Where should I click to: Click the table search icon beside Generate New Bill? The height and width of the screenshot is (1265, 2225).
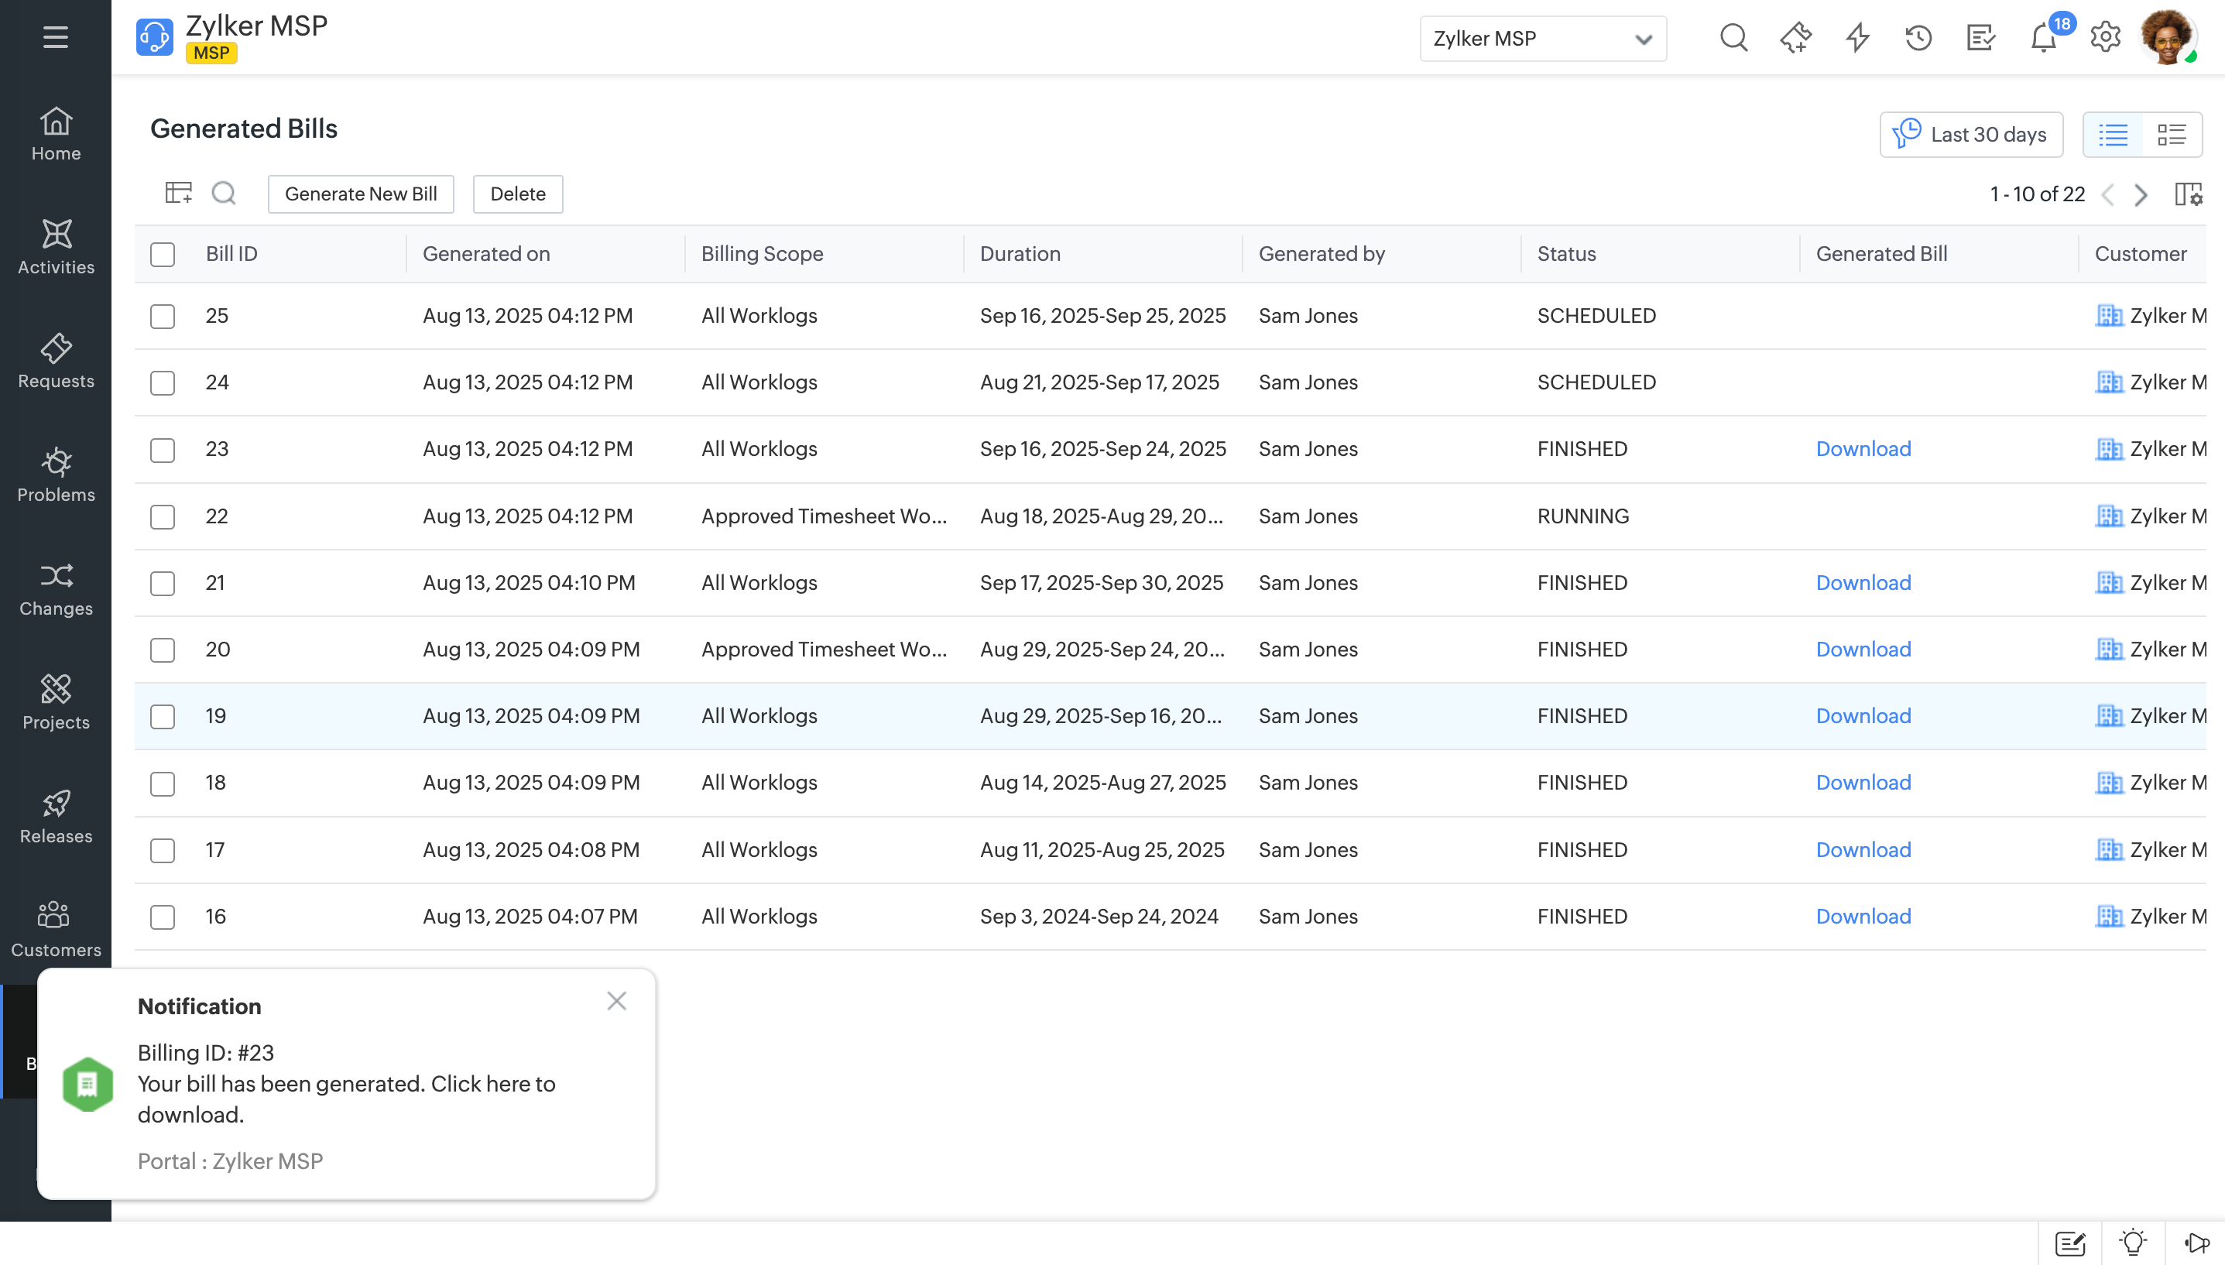(225, 193)
